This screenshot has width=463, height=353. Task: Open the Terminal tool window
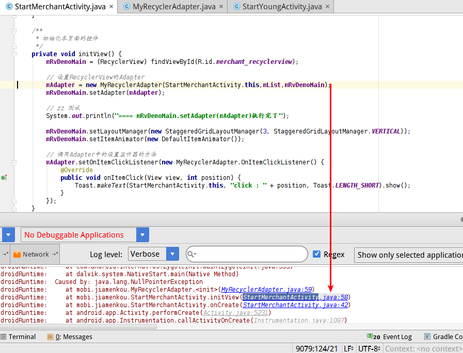click(x=18, y=337)
